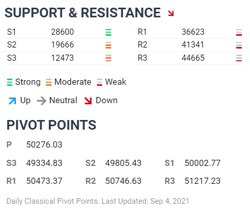
Task: Click the orange strength icon for S3
Action: click(x=108, y=58)
